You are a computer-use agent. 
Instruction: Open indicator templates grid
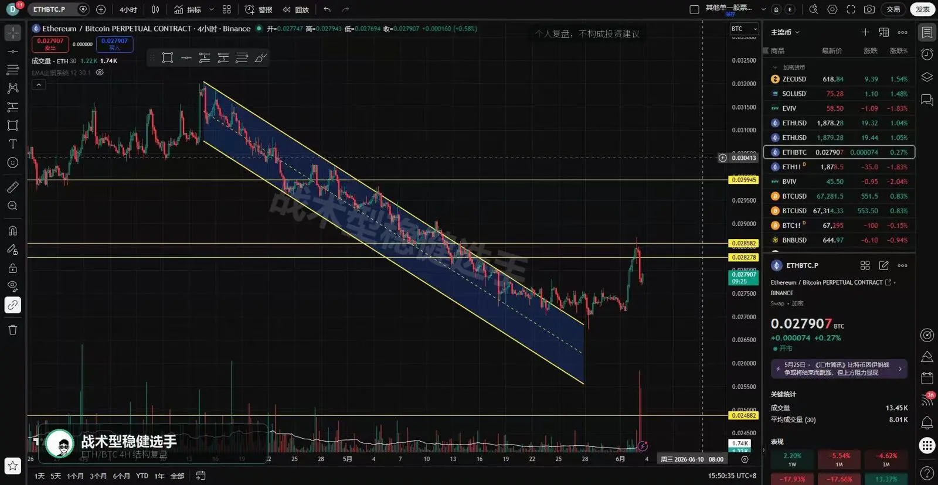point(227,9)
